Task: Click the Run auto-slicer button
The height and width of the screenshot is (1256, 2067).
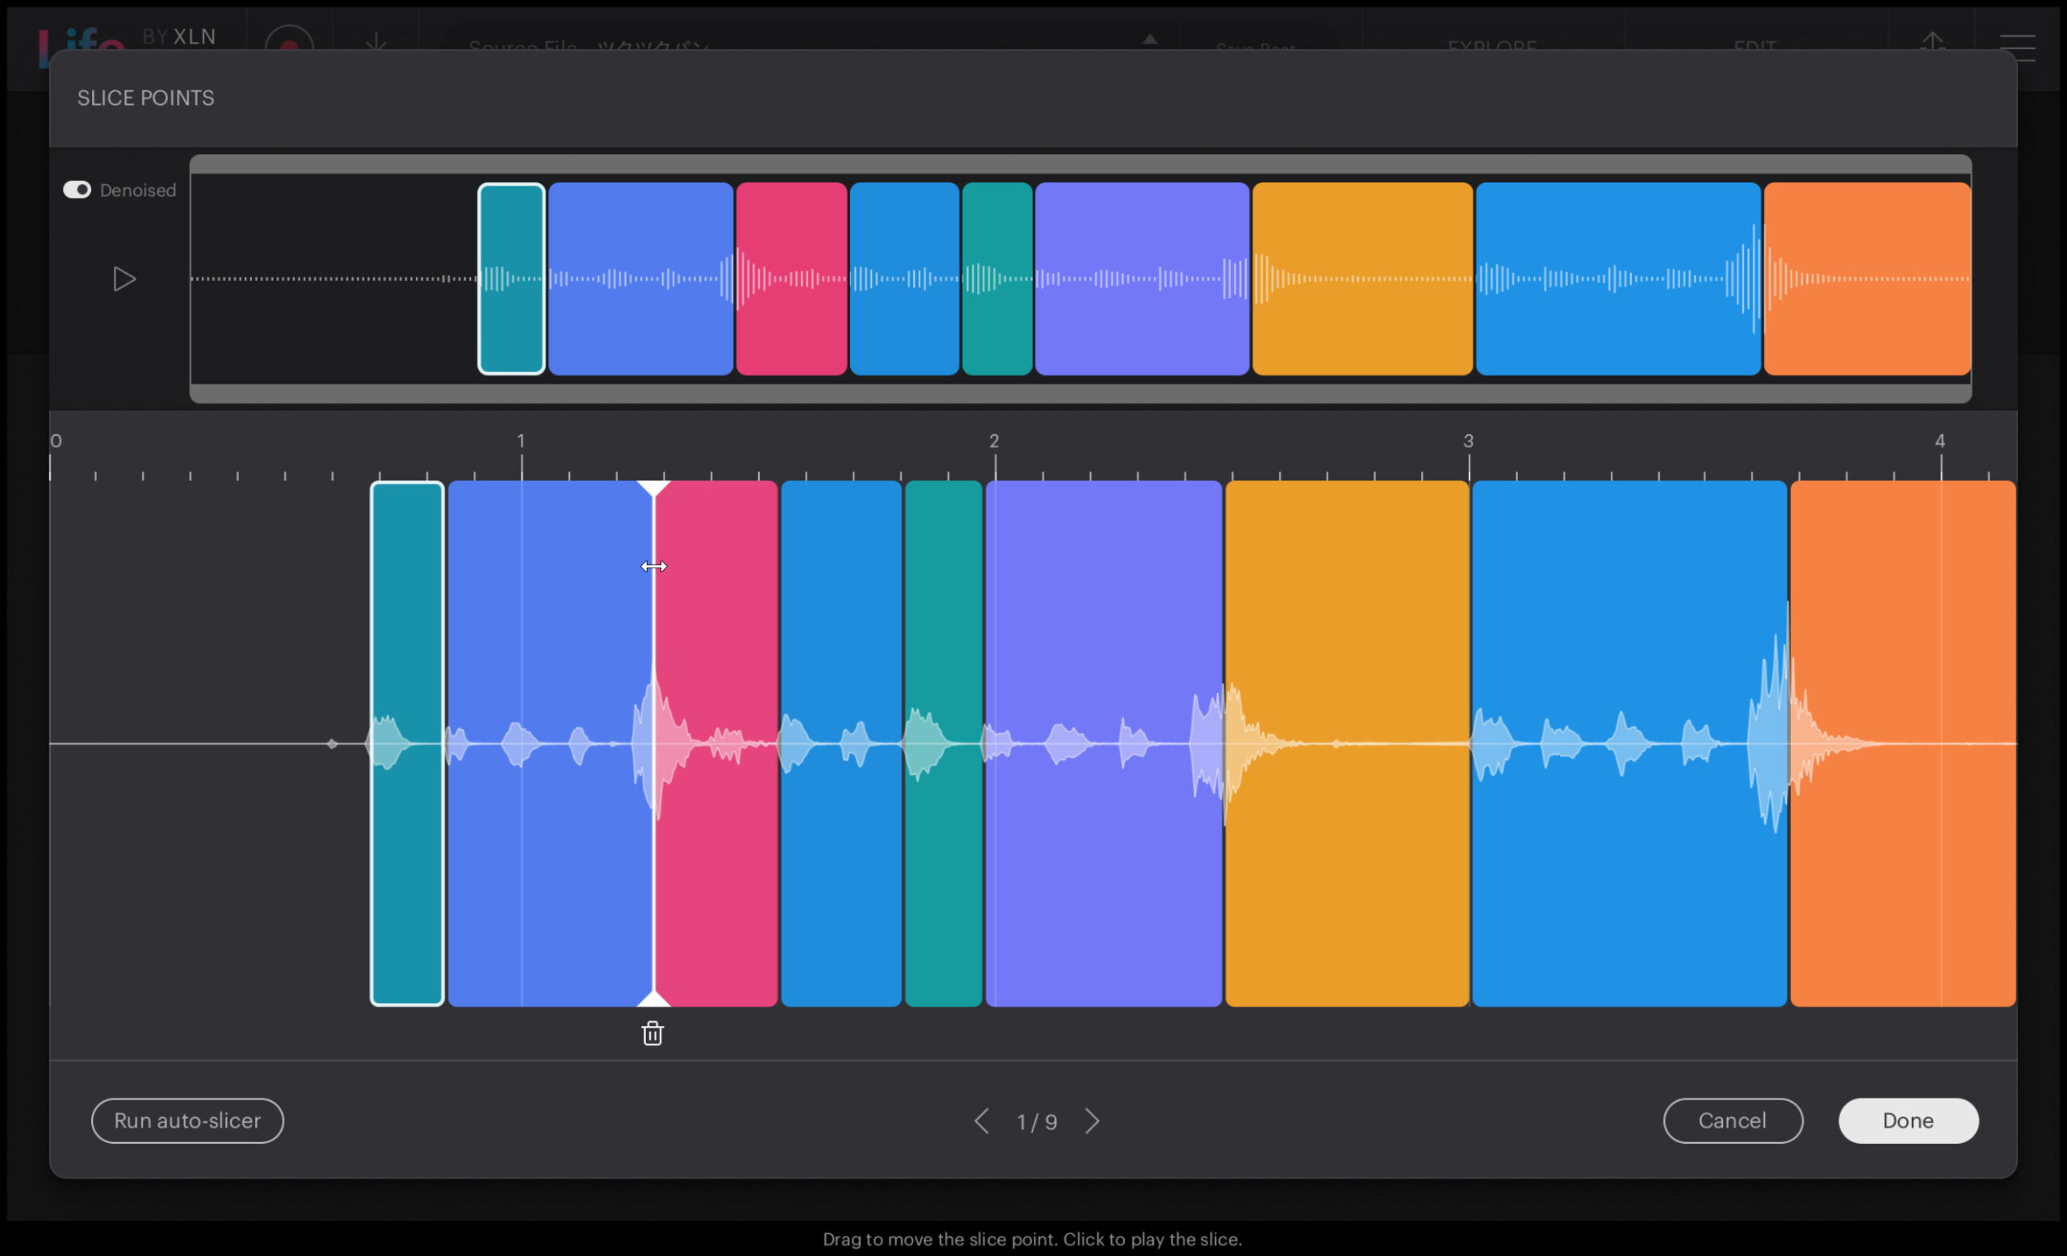Action: (187, 1120)
